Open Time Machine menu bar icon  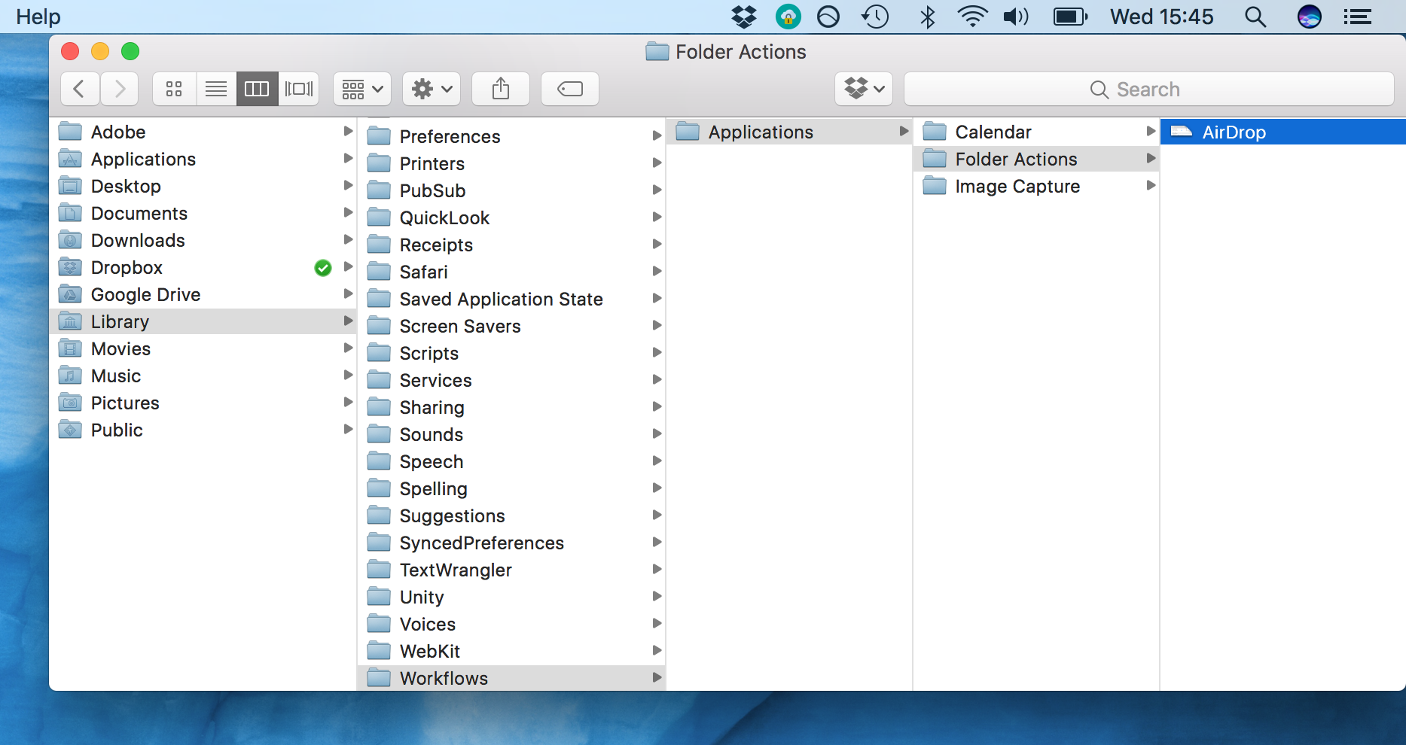(x=875, y=17)
